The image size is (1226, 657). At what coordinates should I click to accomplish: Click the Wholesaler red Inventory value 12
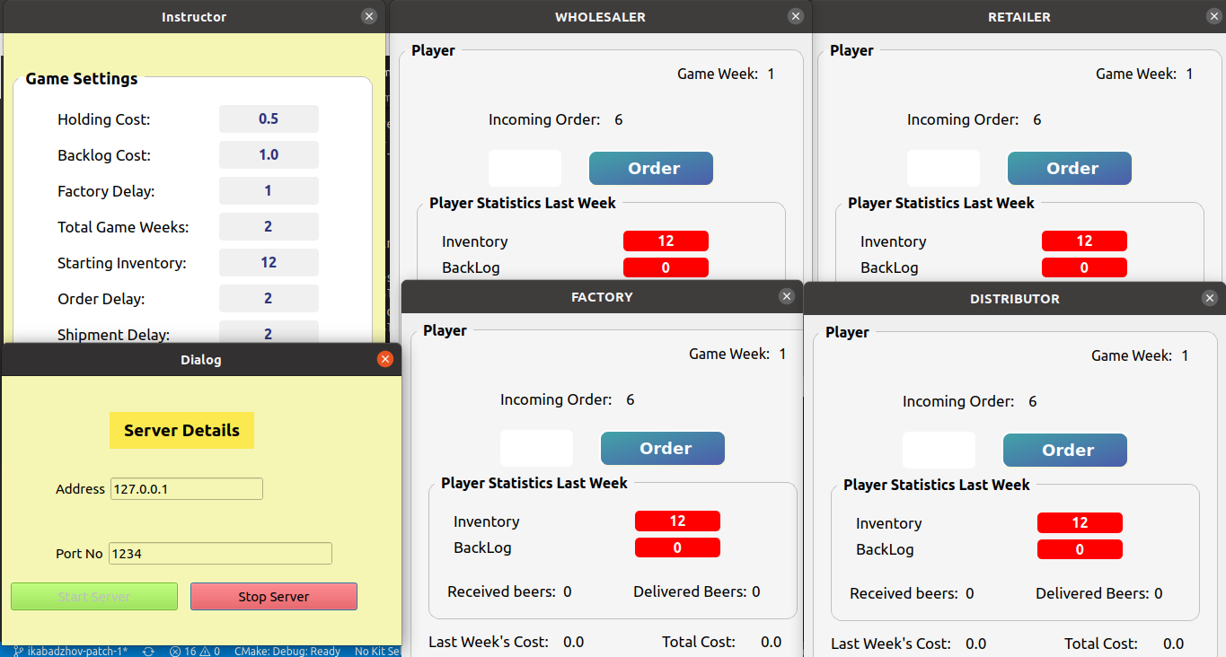coord(666,241)
